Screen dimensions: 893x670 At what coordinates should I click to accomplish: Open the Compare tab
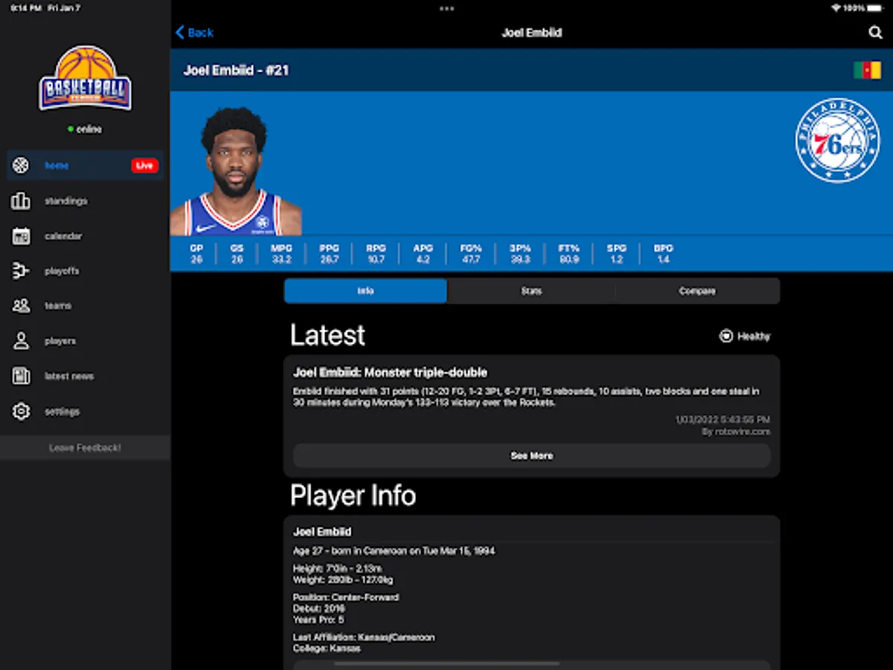point(697,291)
